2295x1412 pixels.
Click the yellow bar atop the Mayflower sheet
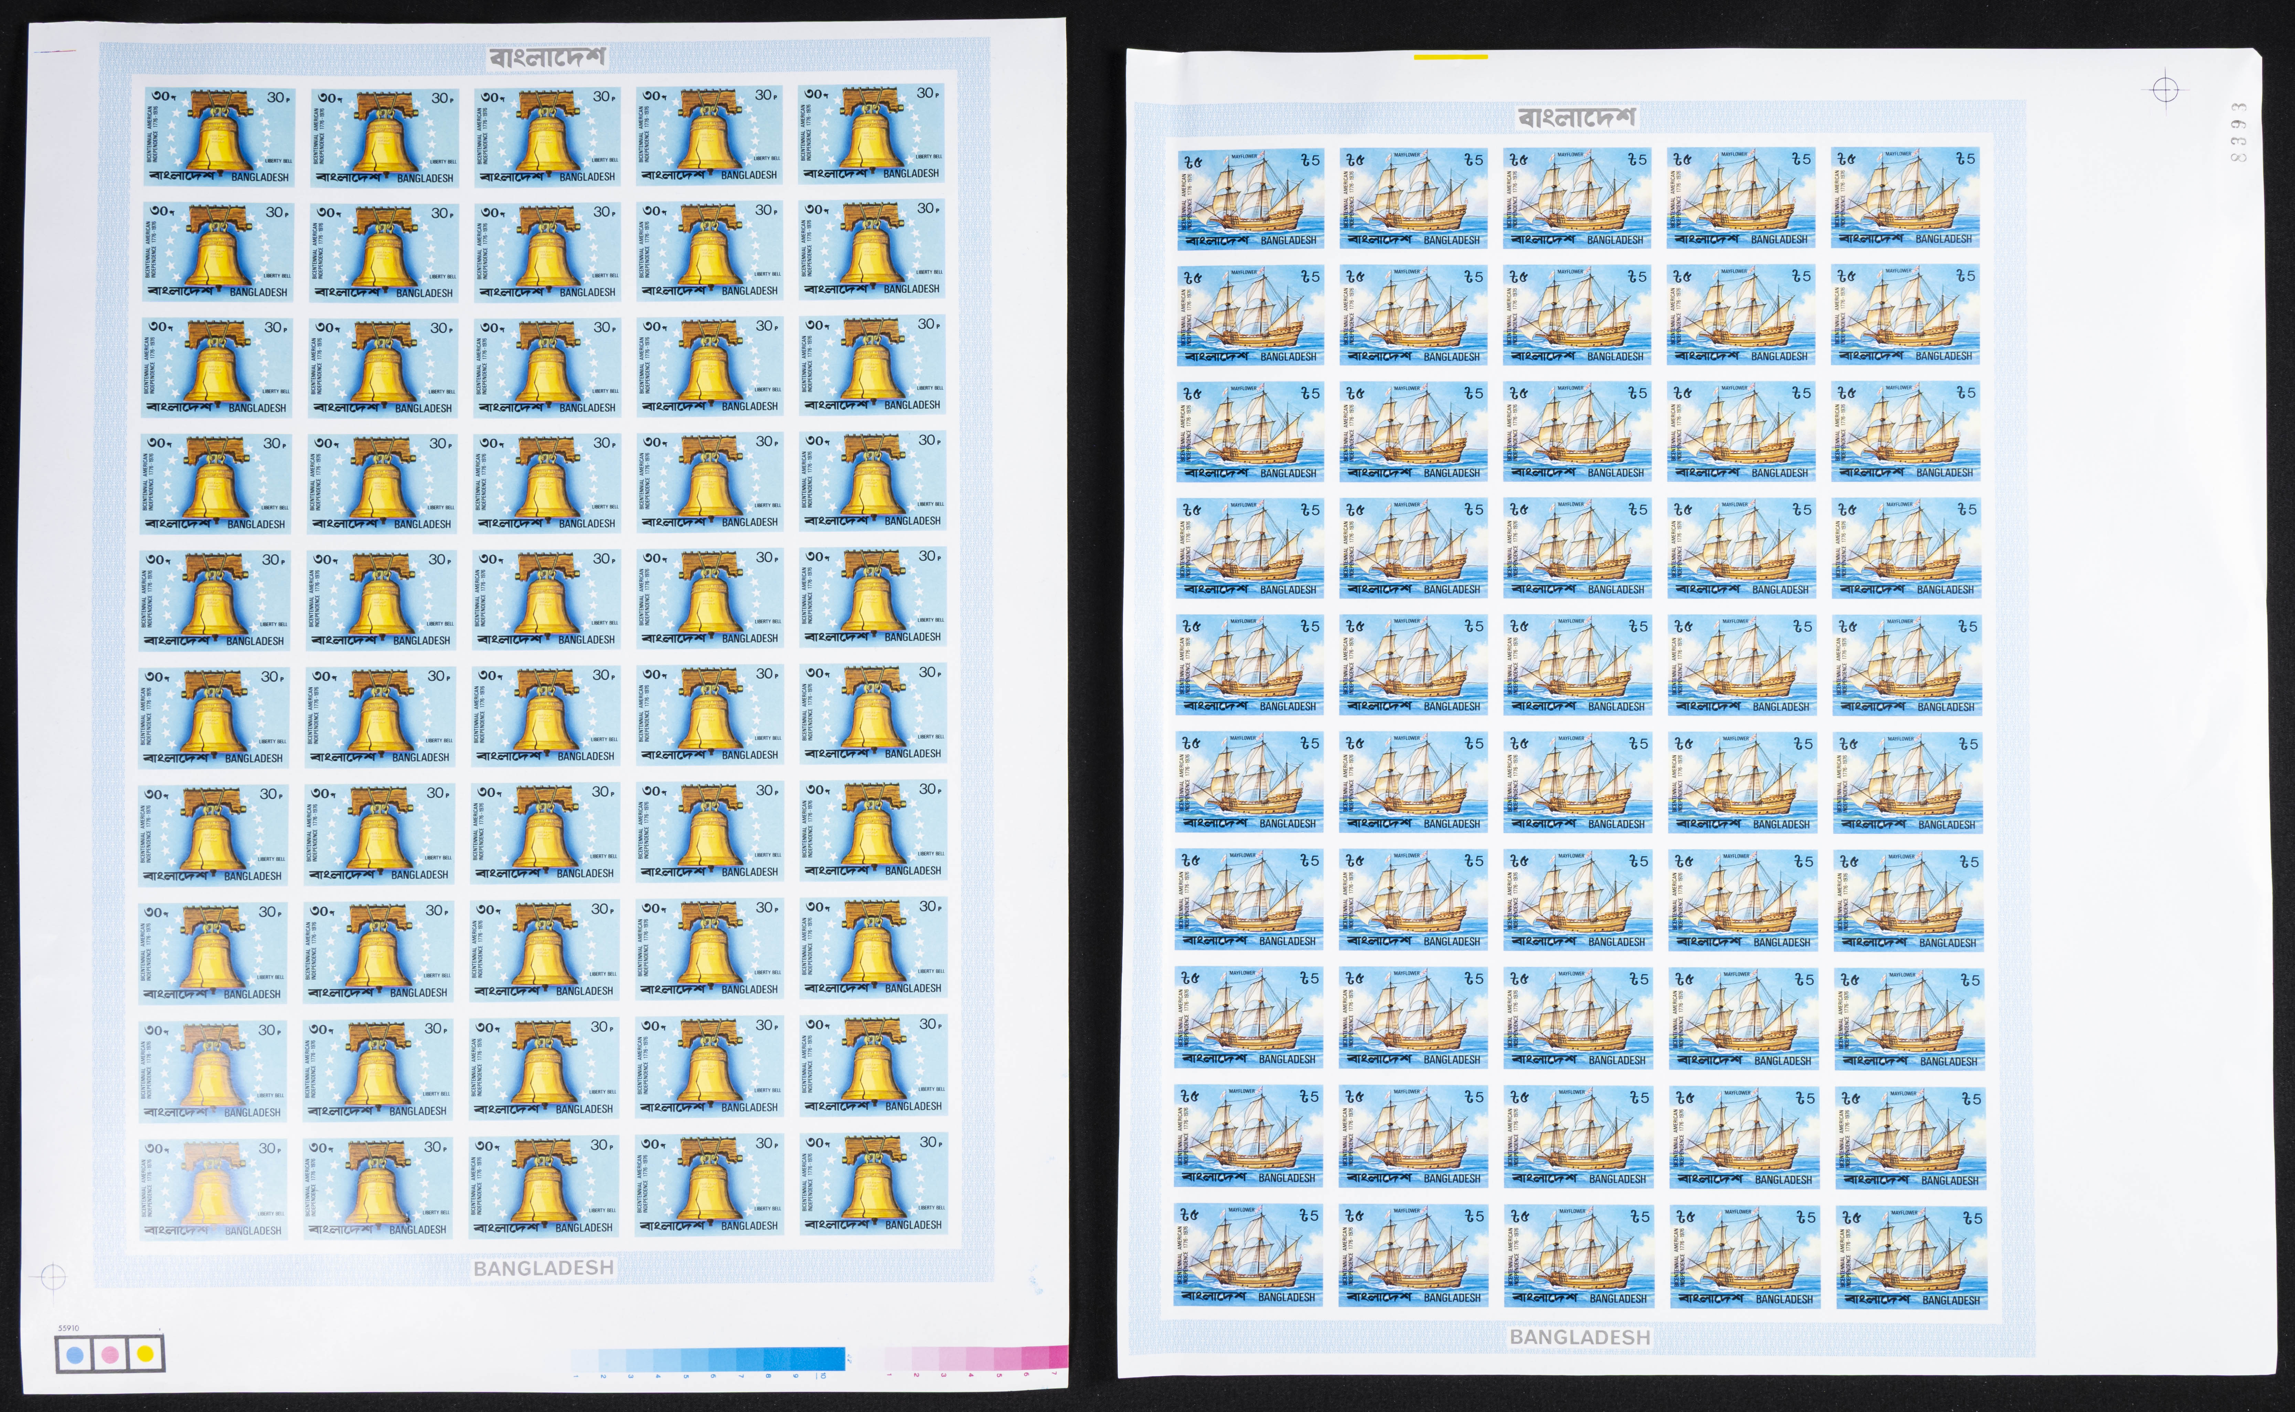point(1451,57)
